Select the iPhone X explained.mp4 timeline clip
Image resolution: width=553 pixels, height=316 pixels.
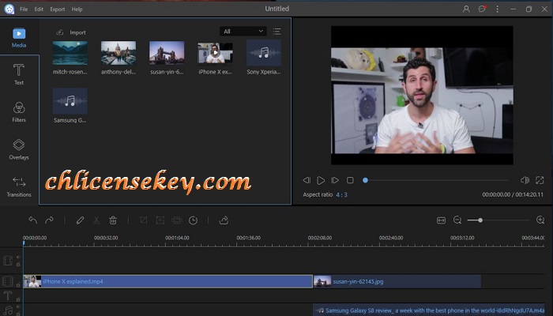point(167,281)
